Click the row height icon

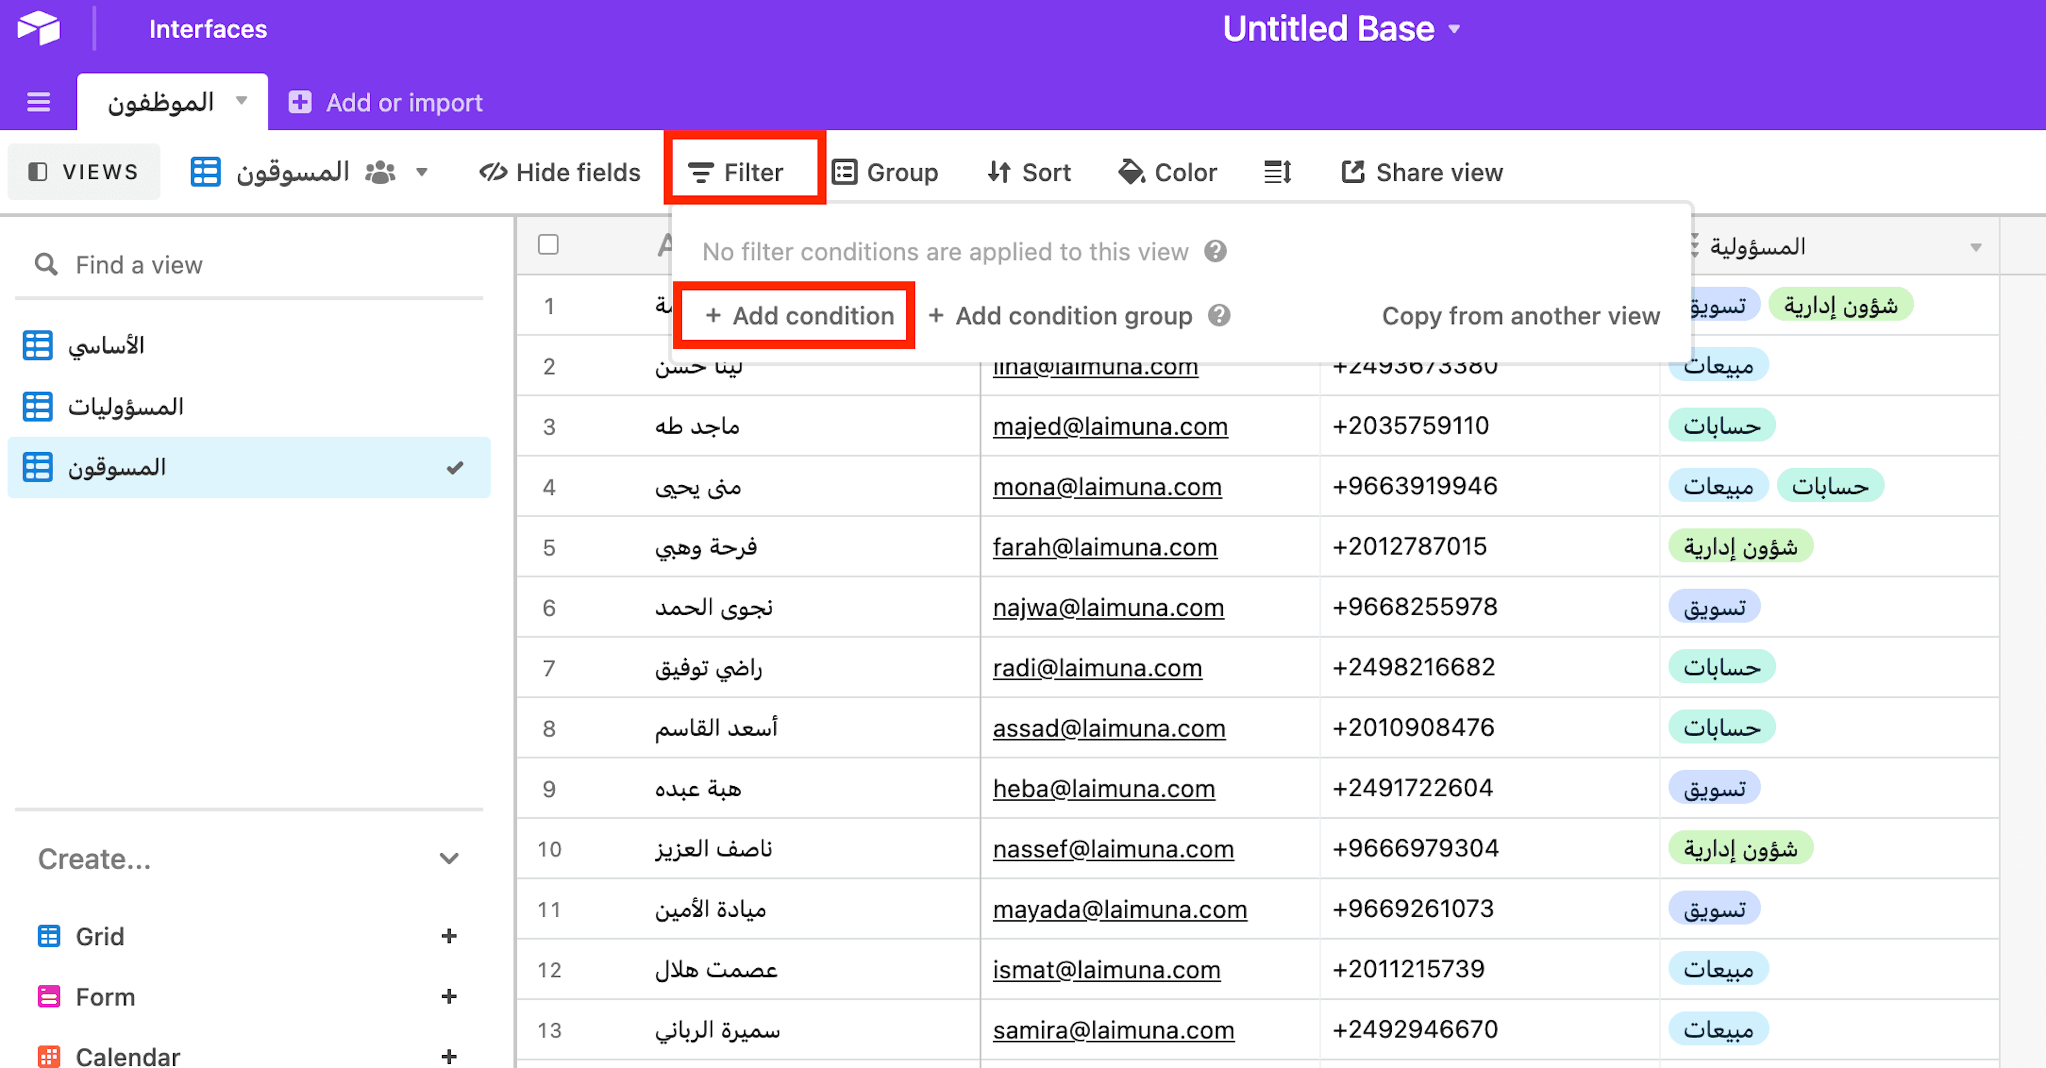click(1277, 172)
